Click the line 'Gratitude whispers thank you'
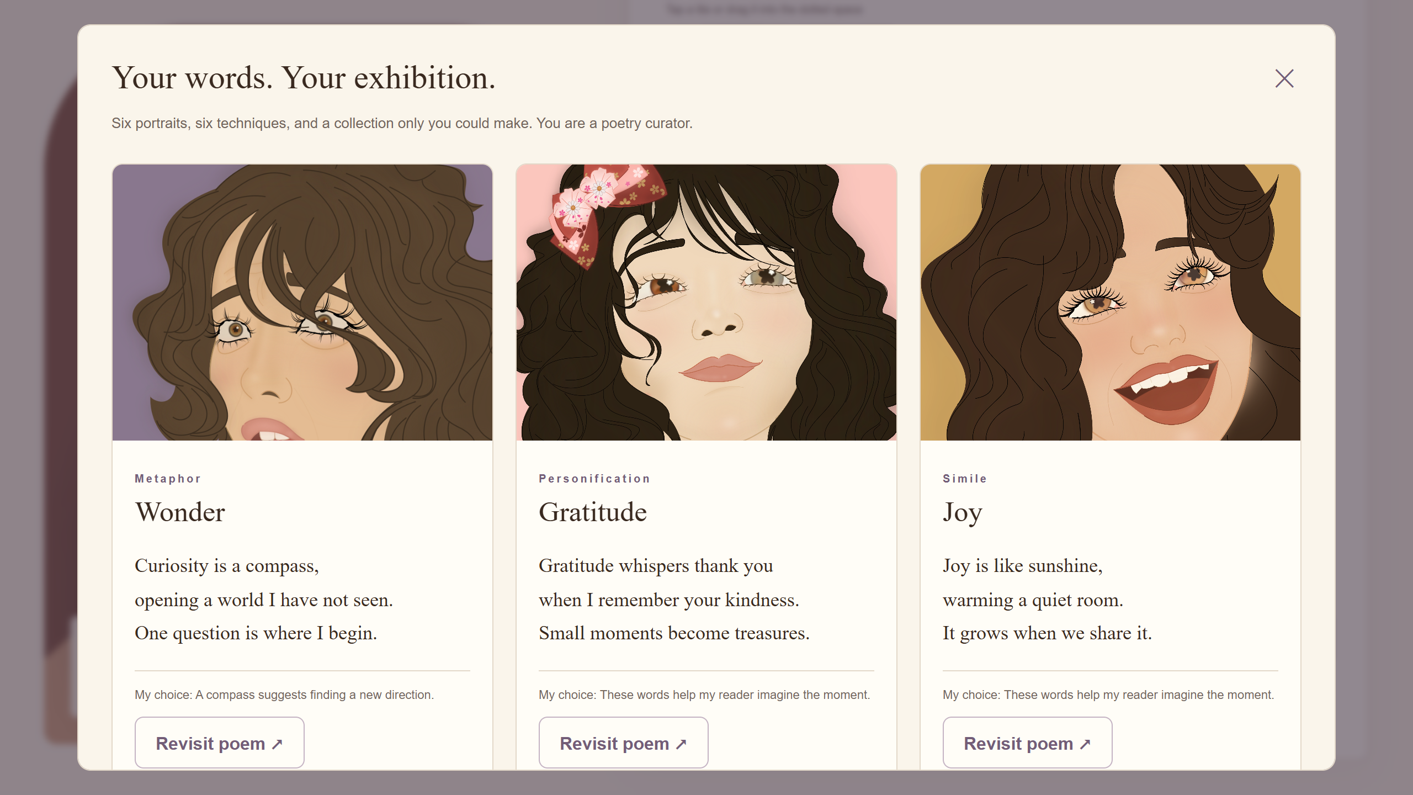Image resolution: width=1413 pixels, height=795 pixels. pos(656,566)
